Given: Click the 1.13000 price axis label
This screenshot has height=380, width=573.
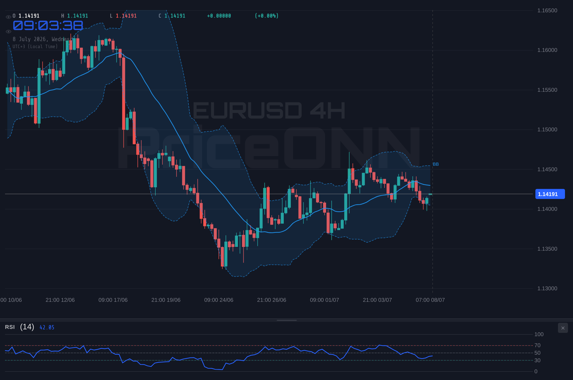Looking at the screenshot, I should click(x=547, y=289).
